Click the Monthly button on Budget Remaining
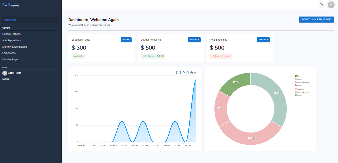 (194, 40)
